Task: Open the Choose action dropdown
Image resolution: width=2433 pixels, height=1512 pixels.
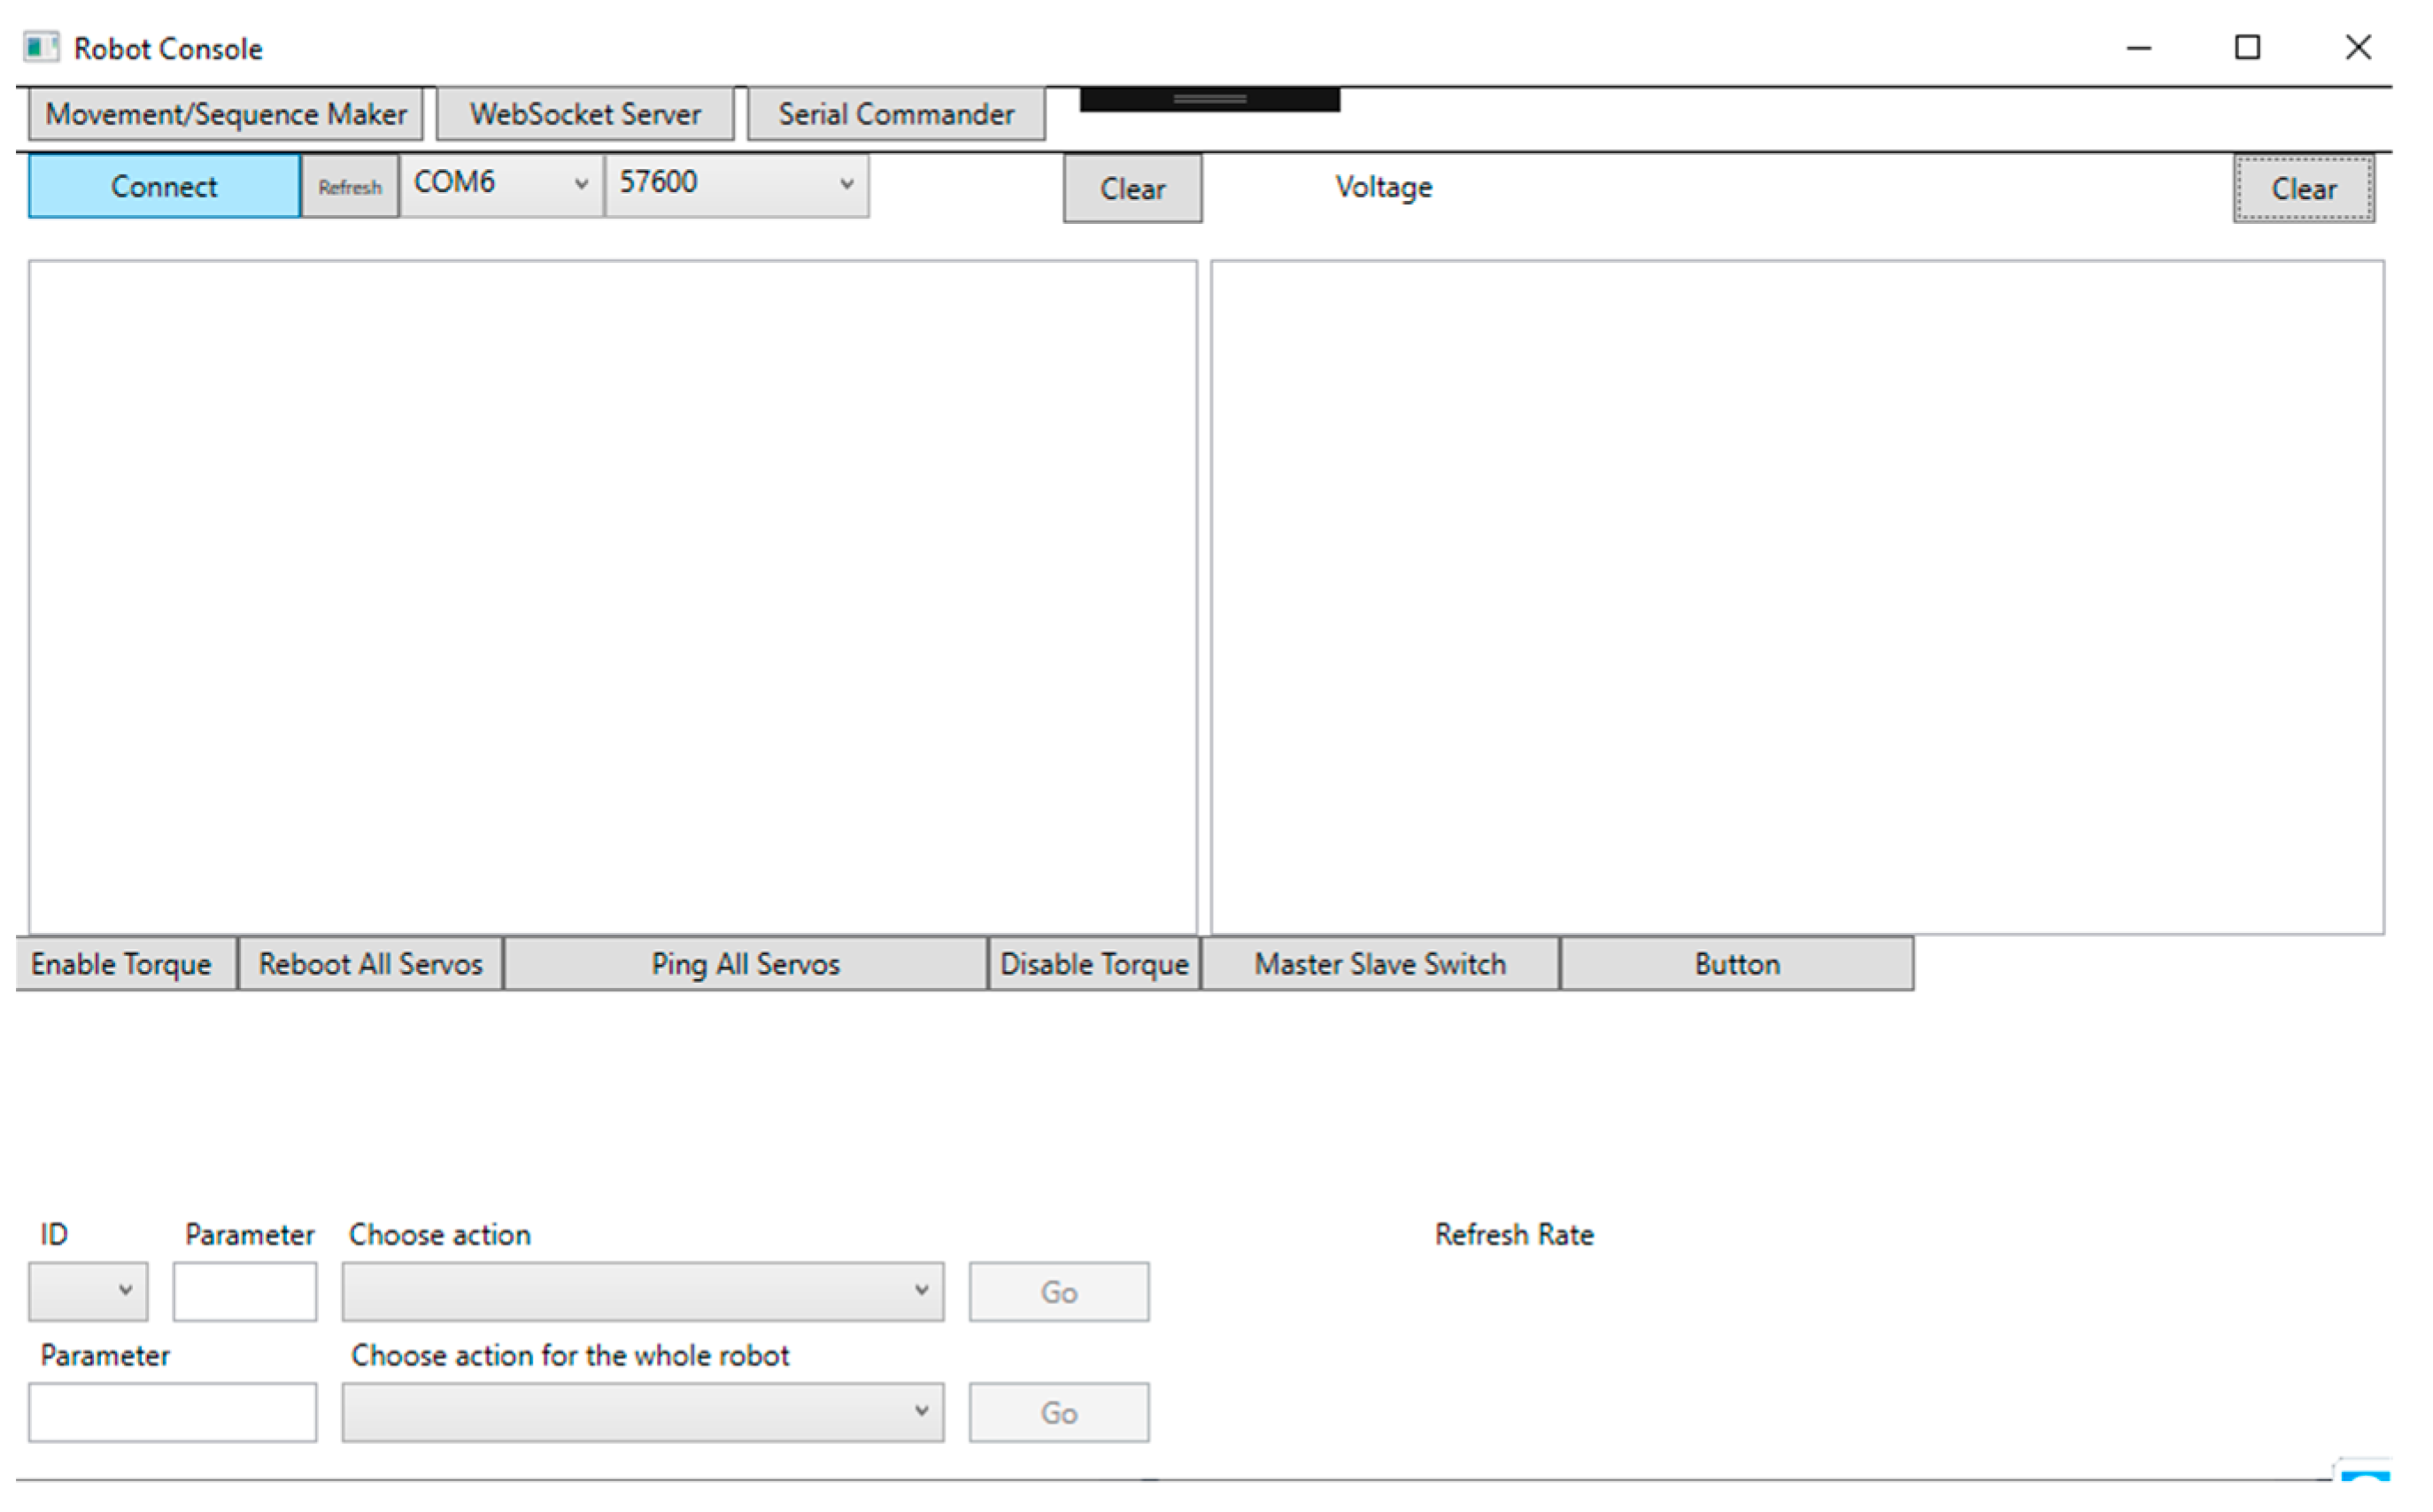Action: coord(642,1291)
